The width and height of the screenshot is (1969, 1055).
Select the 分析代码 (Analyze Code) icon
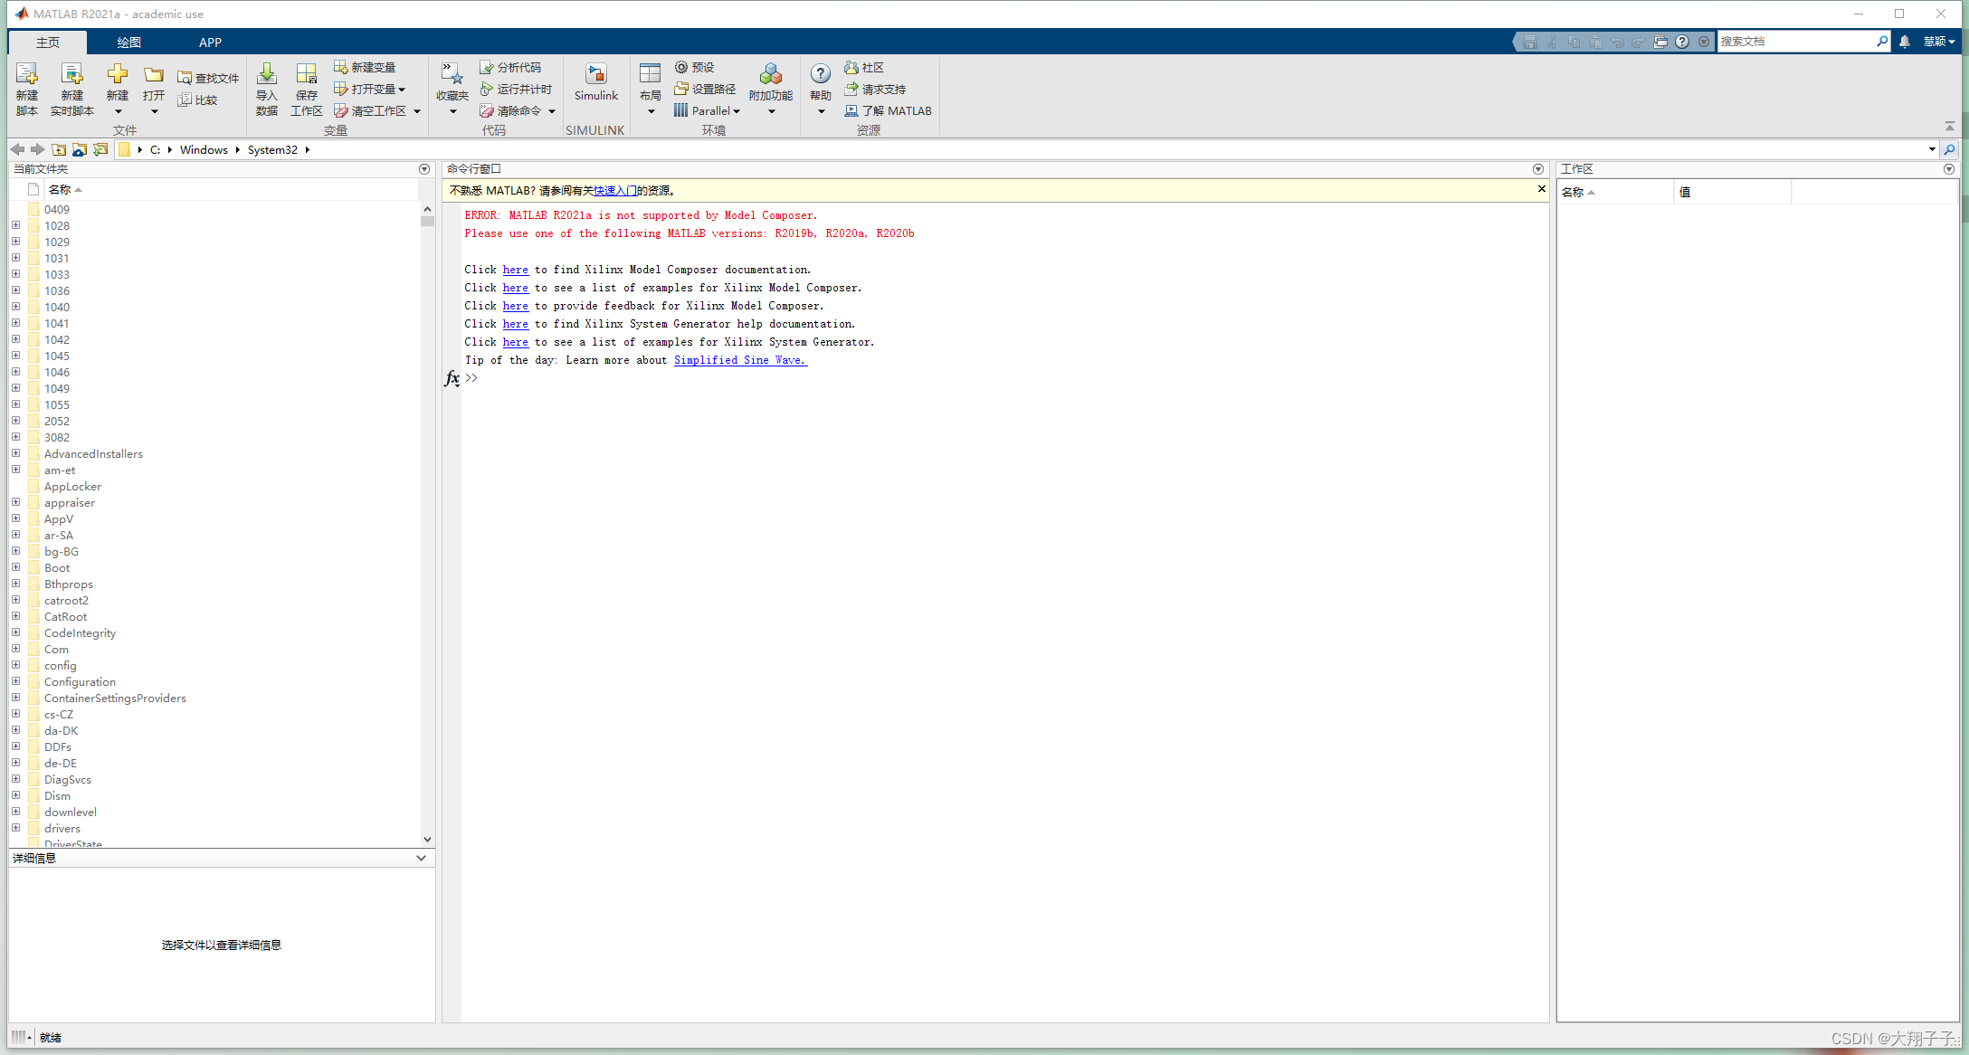[x=511, y=67]
